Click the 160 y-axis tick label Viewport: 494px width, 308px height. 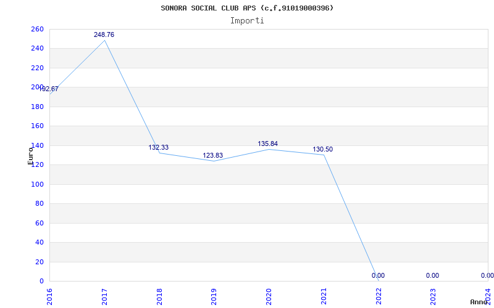[x=37, y=126]
